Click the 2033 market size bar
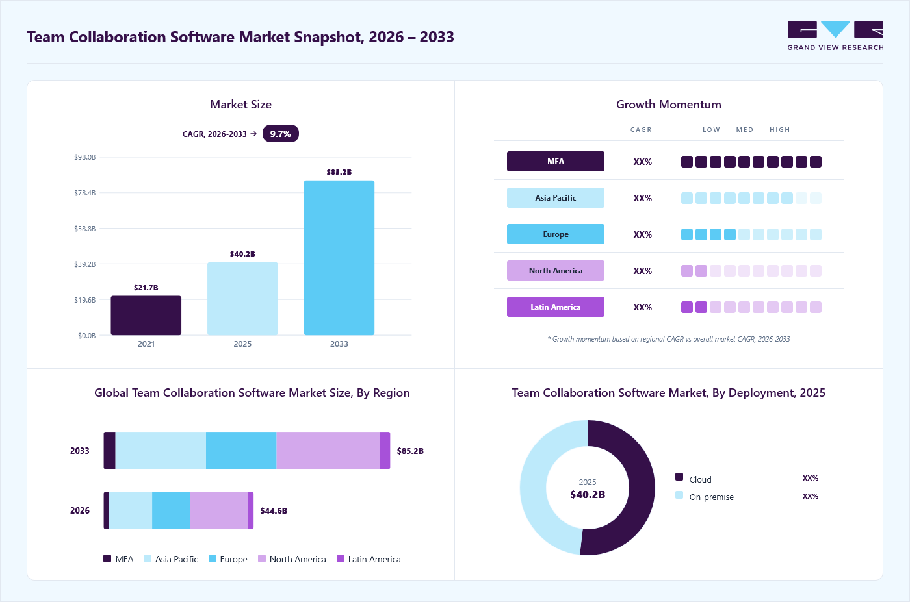 (339, 258)
